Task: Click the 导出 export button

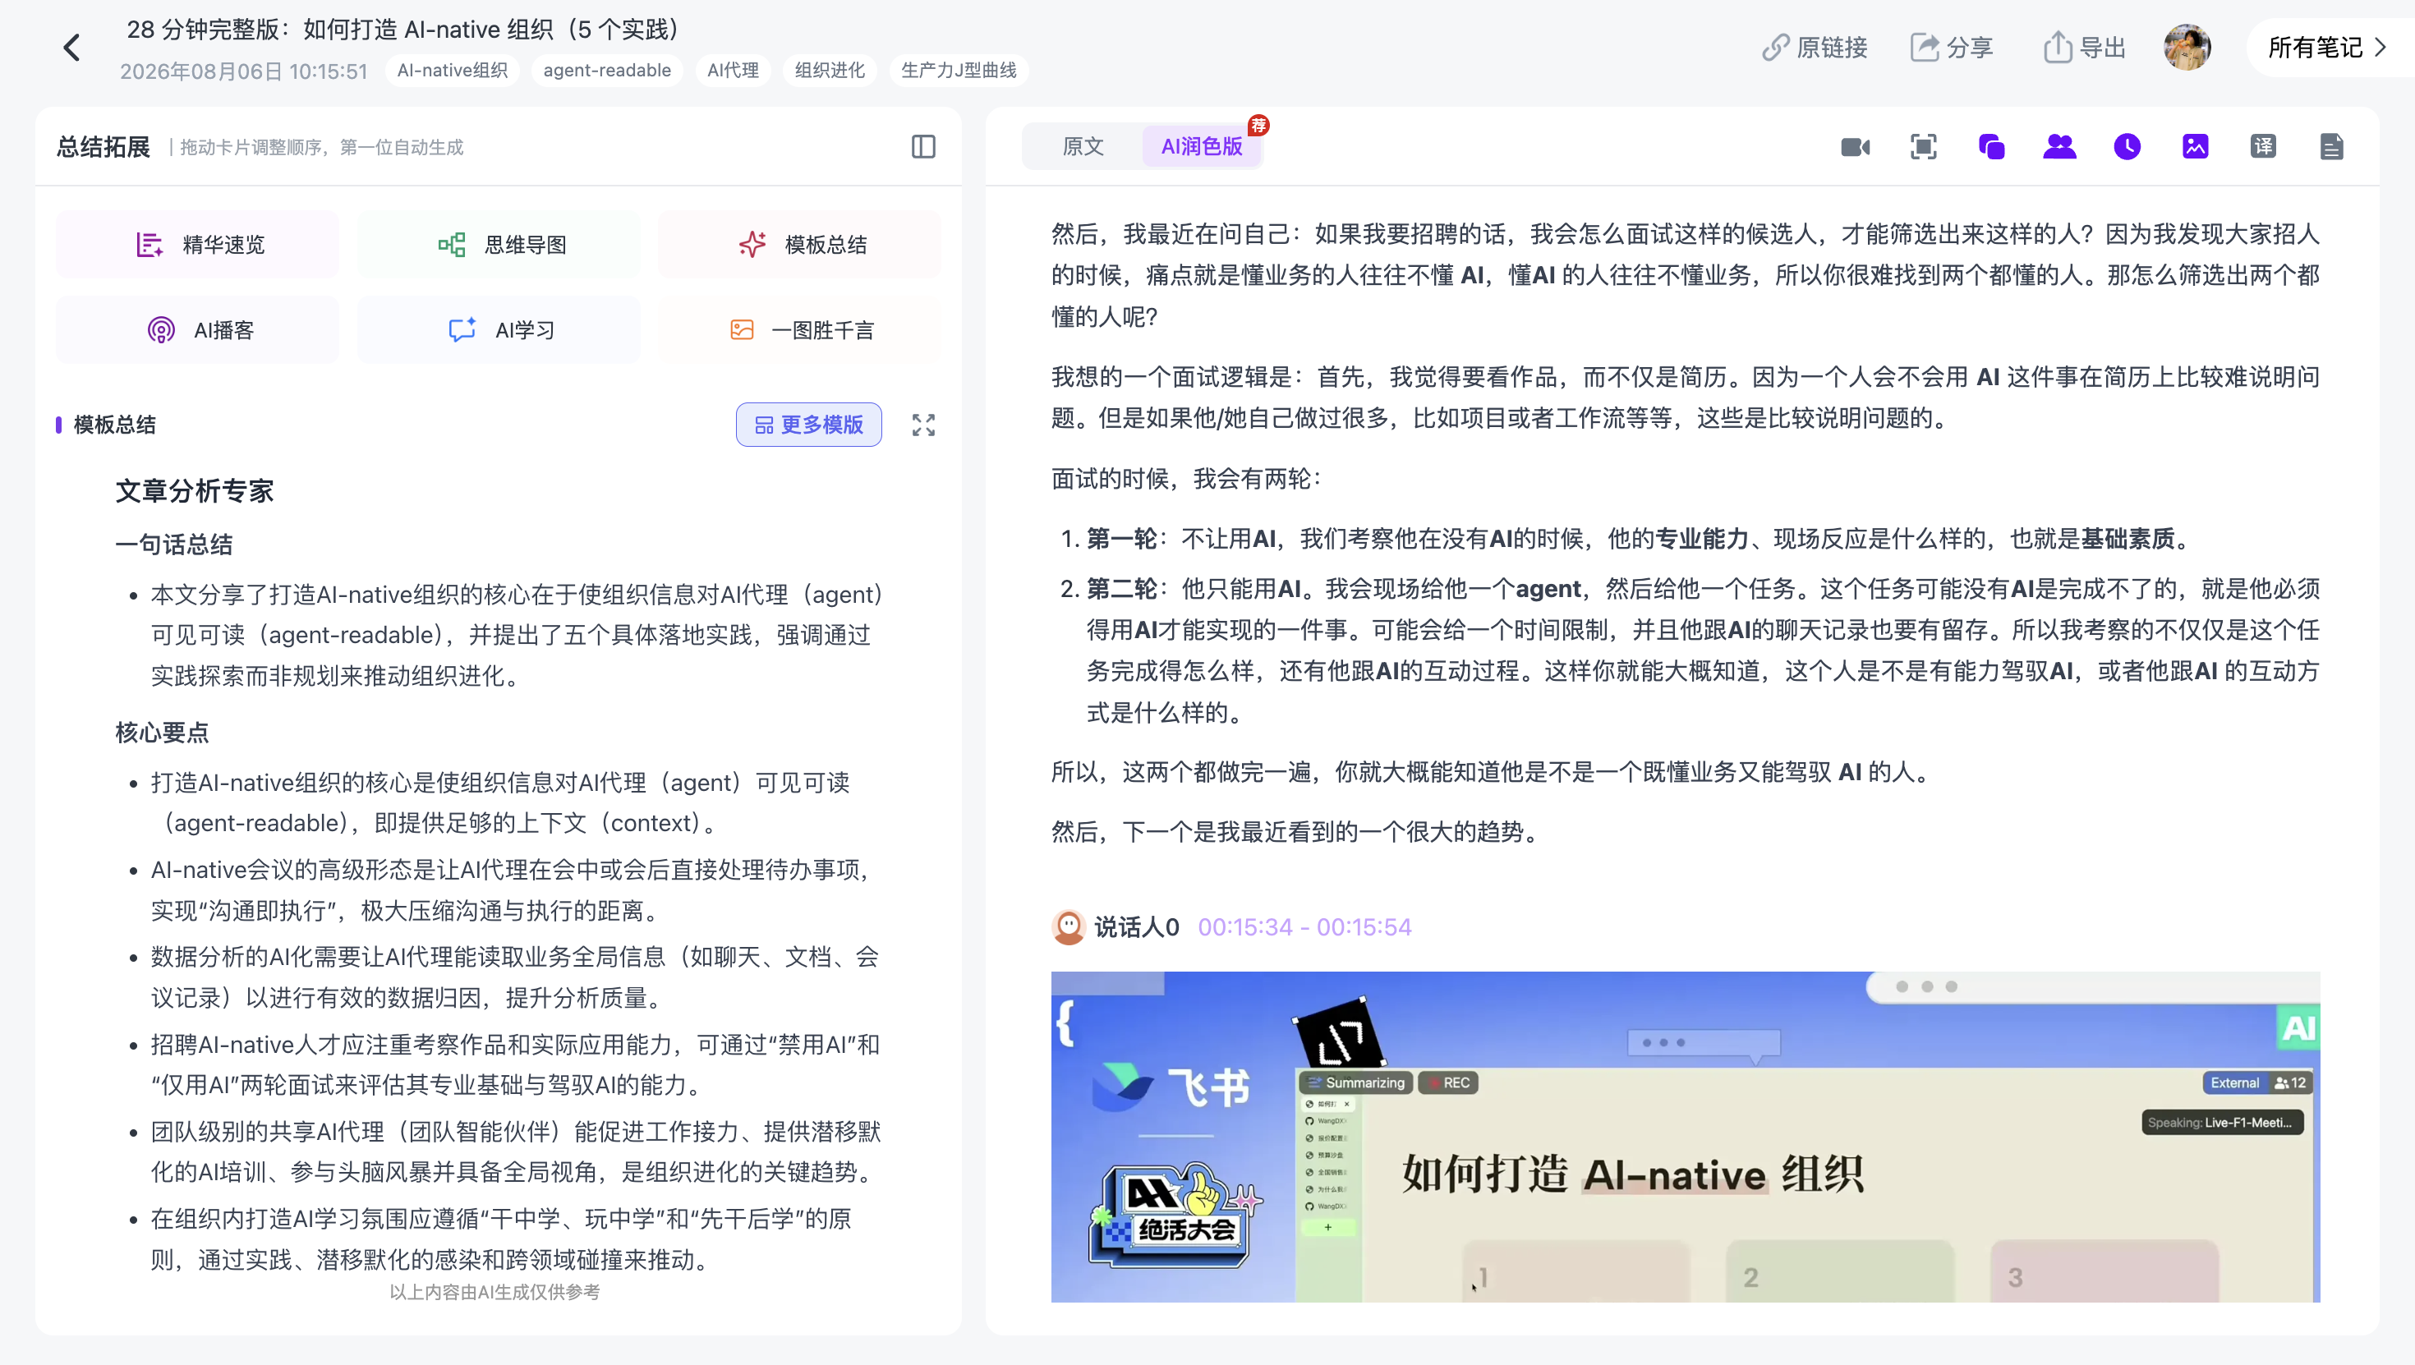Action: pyautogui.click(x=2084, y=48)
